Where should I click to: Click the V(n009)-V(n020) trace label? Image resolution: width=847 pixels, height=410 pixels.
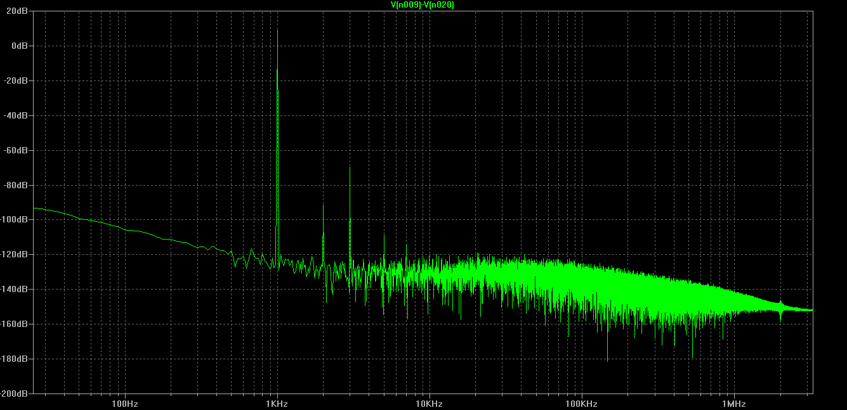pyautogui.click(x=423, y=5)
